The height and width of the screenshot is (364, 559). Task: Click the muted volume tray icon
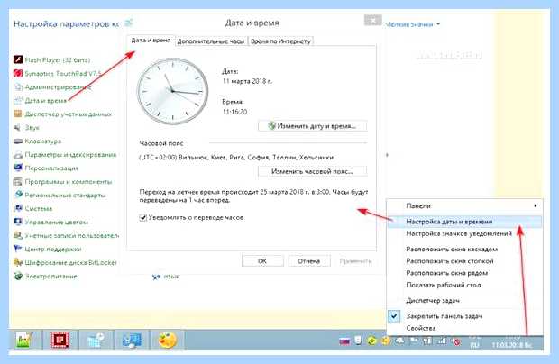pos(455,341)
